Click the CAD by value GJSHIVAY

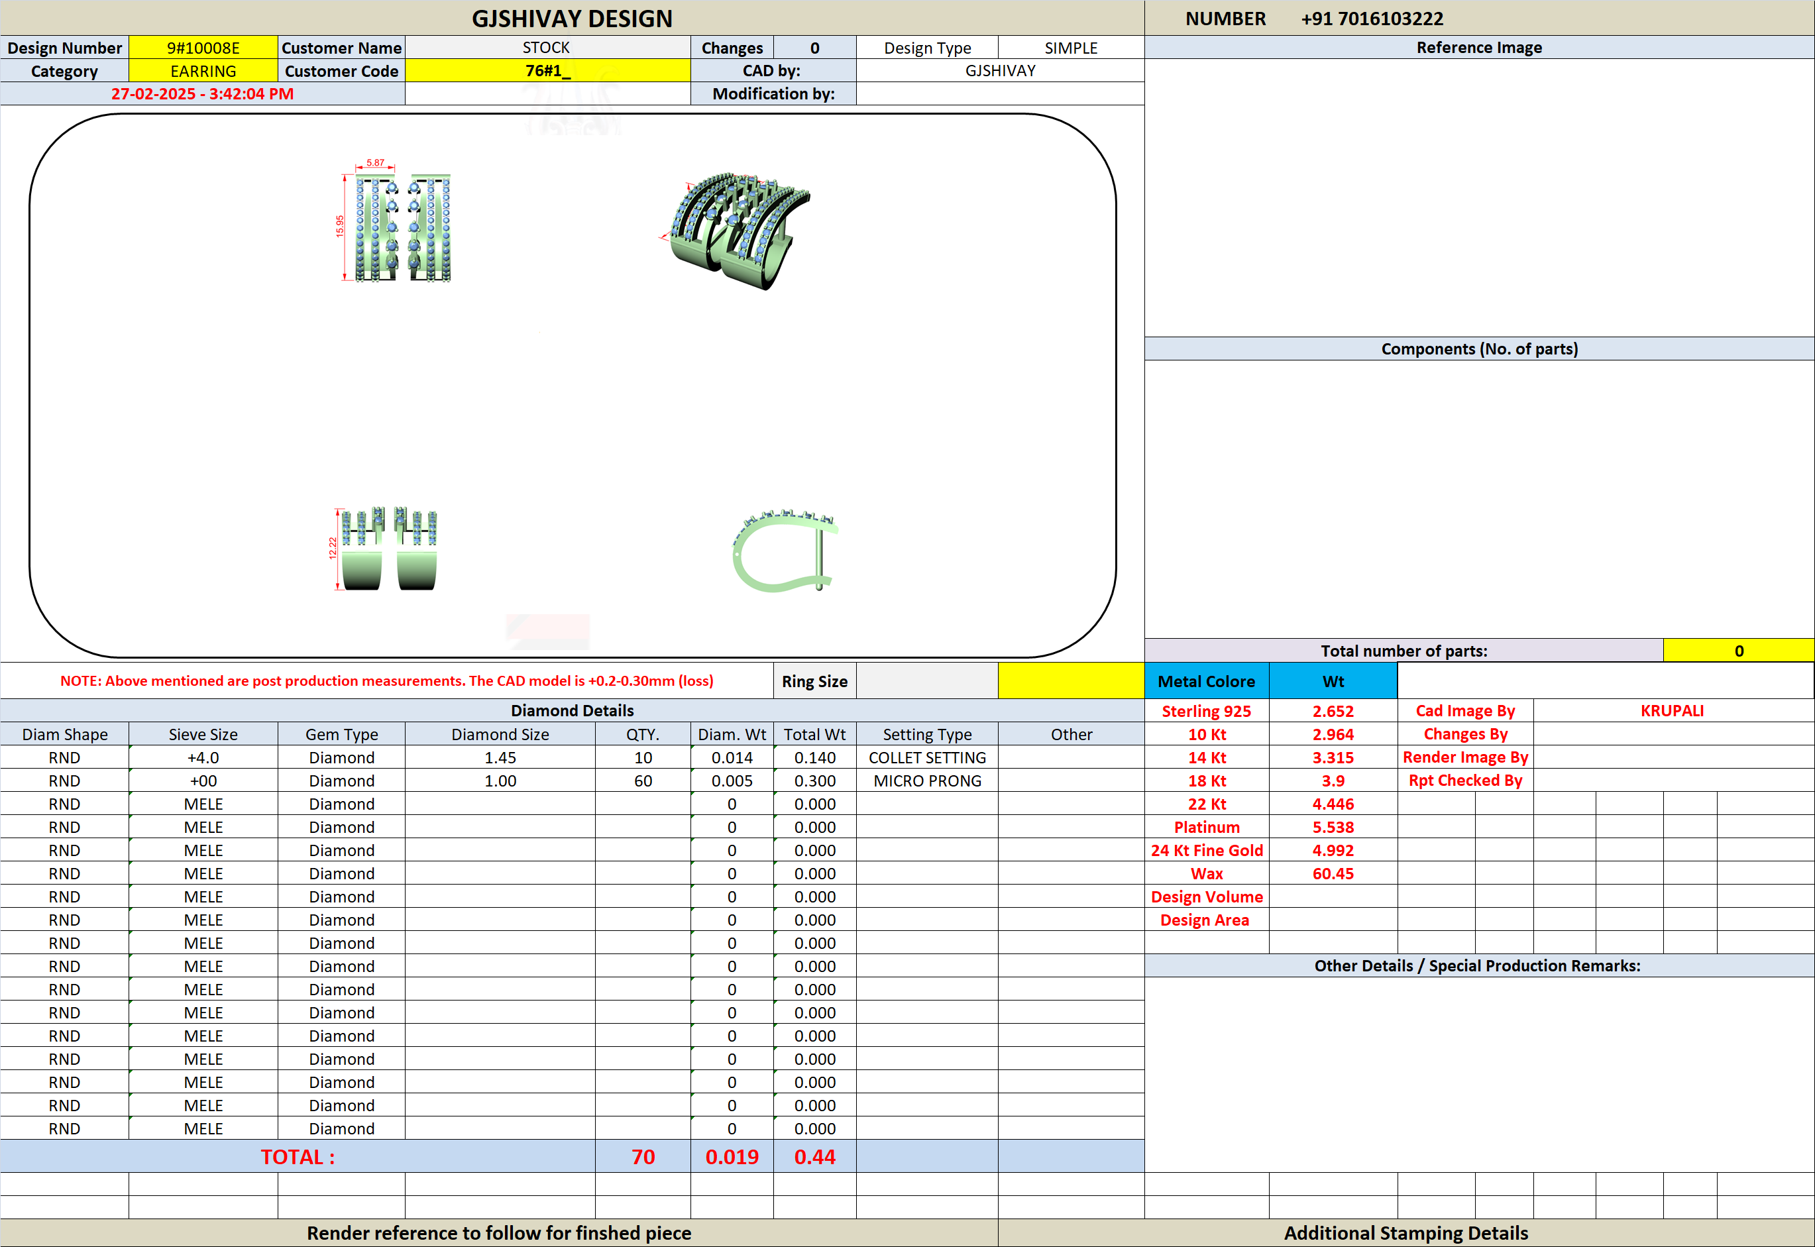[x=1000, y=71]
